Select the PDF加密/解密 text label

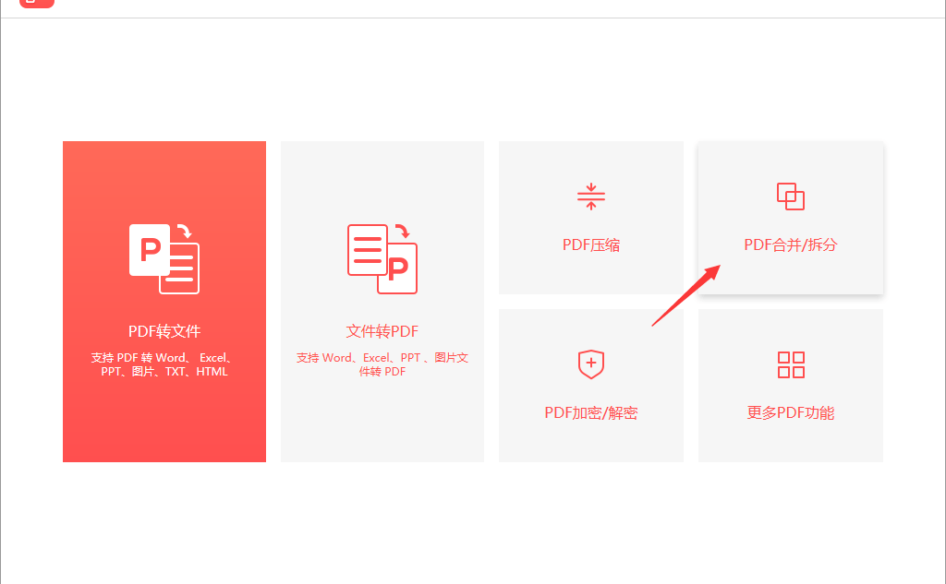pyautogui.click(x=590, y=412)
